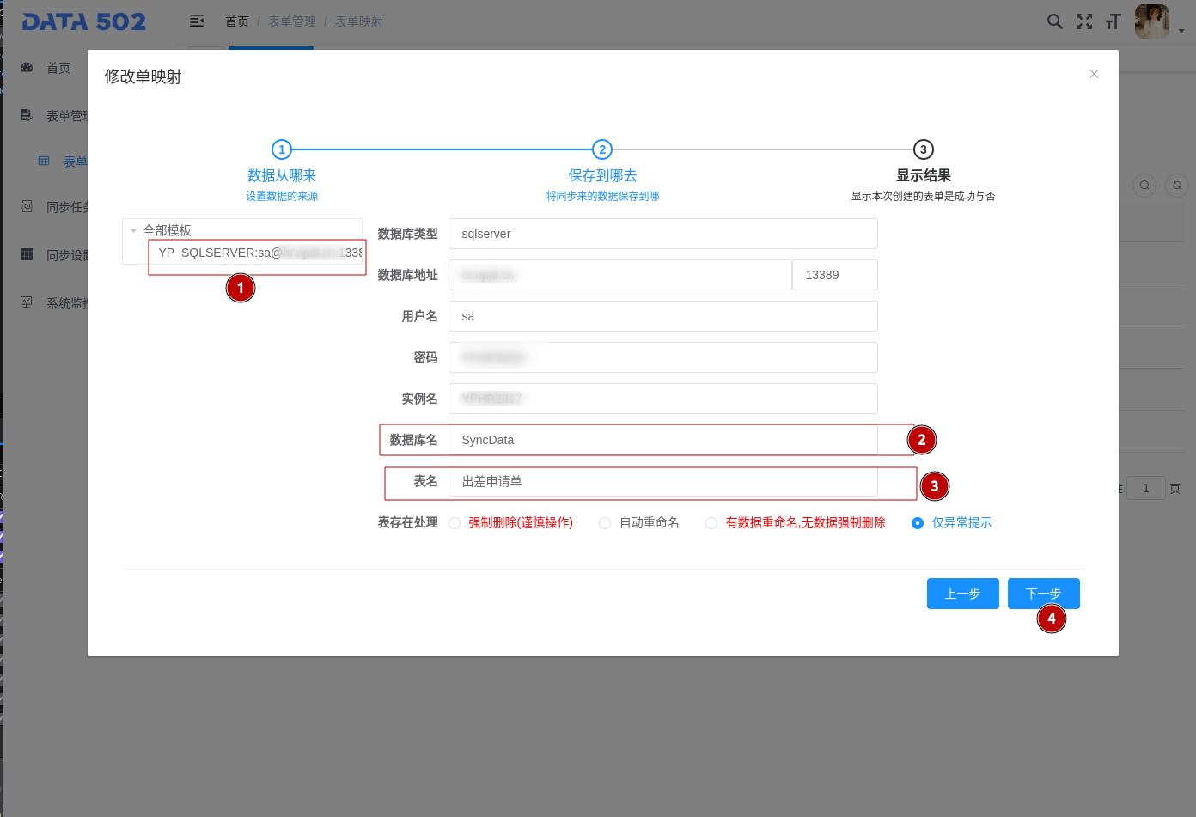
Task: Click the round search icon button at right
Action: [1144, 185]
